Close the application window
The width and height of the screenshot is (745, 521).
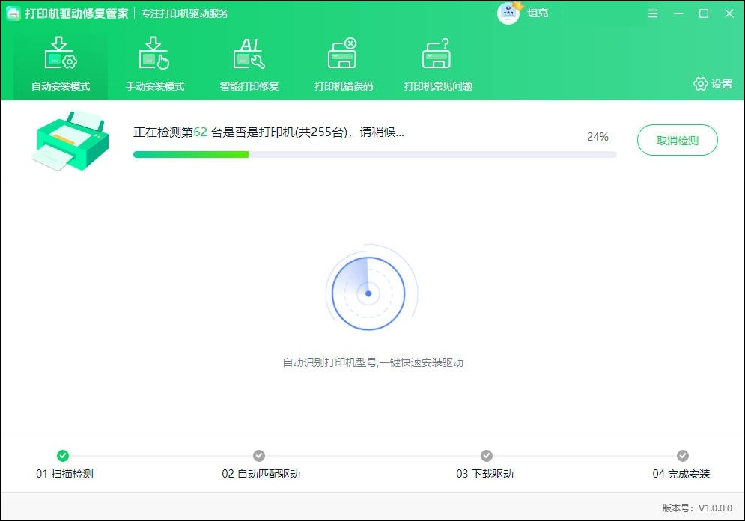click(729, 13)
